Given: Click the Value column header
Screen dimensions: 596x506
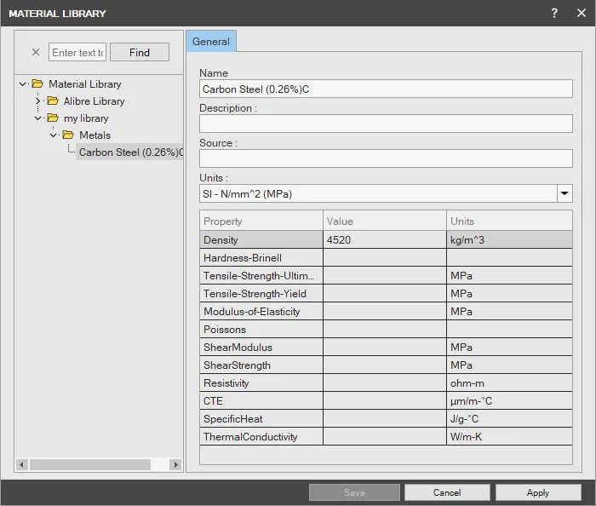Looking at the screenshot, I should pyautogui.click(x=385, y=221).
